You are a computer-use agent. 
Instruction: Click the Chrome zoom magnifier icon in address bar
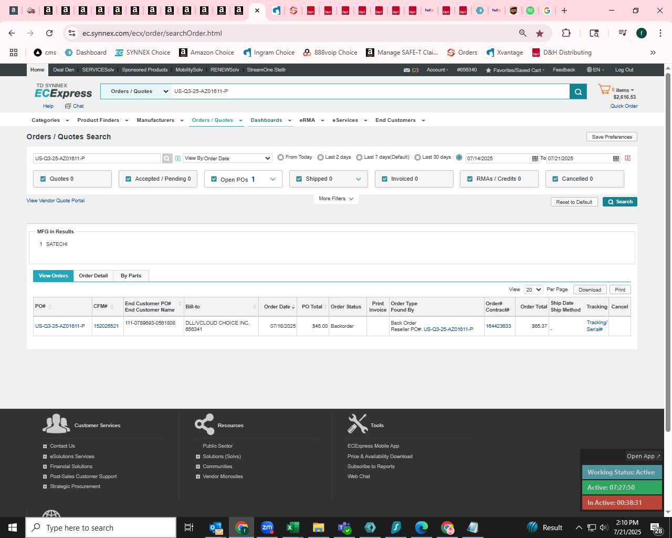[x=522, y=33]
